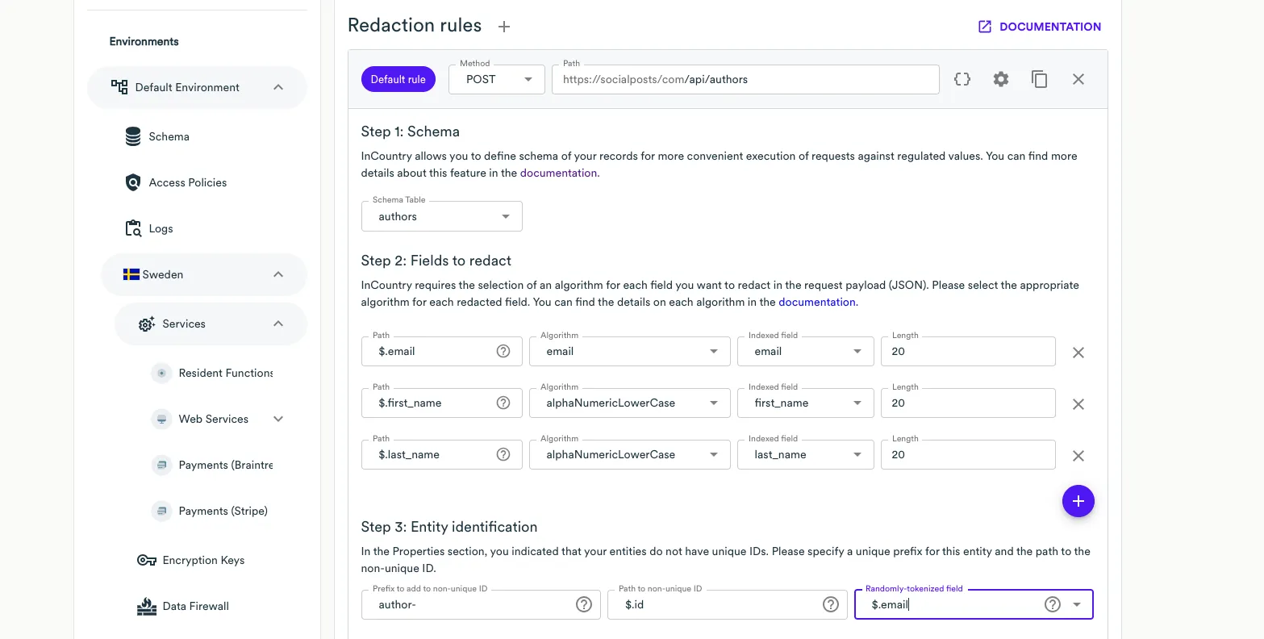Open help tooltip for the $.email path
The height and width of the screenshot is (639, 1264).
503,351
